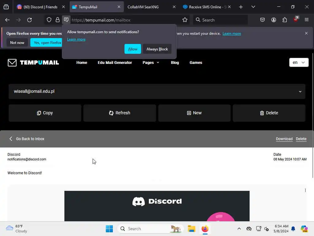Open a new browser tab
The width and height of the screenshot is (314, 236).
241,7
